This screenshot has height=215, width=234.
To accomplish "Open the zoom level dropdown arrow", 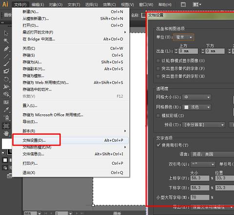I will point(39,213).
